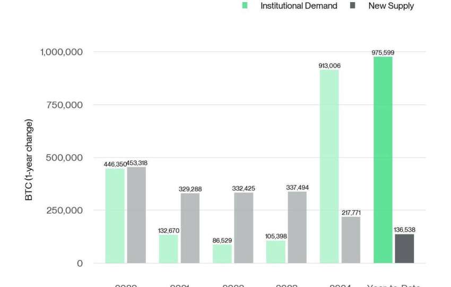Click the gray bar labeled 217,771
The image size is (451, 287).
[x=351, y=240]
